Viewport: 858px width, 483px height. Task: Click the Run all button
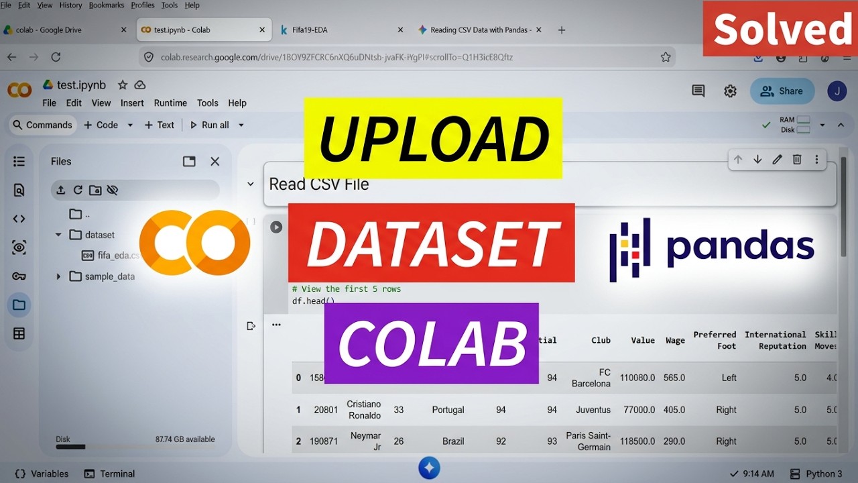210,125
